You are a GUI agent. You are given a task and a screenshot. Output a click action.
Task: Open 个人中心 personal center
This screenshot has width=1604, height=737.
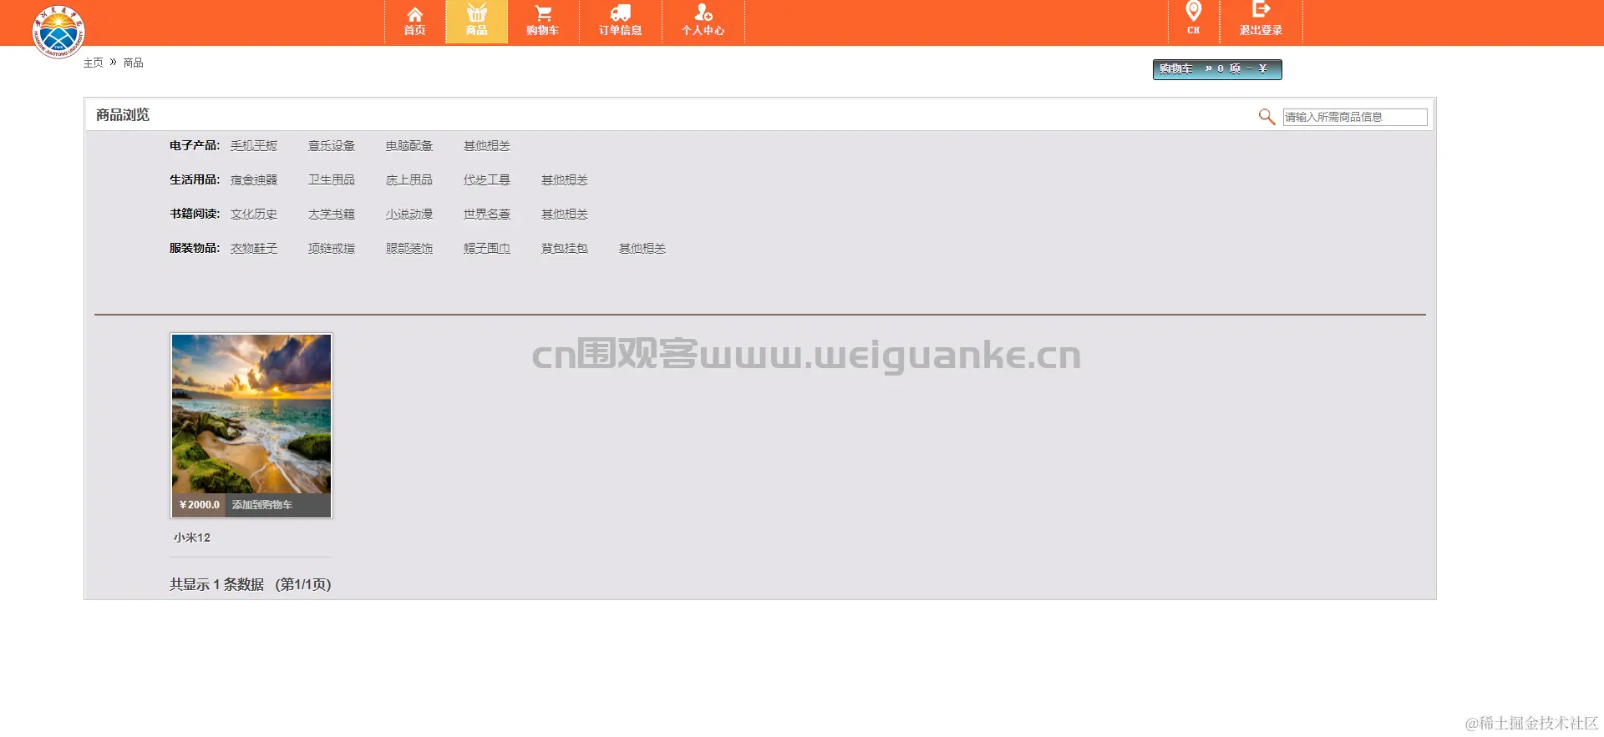click(x=703, y=22)
